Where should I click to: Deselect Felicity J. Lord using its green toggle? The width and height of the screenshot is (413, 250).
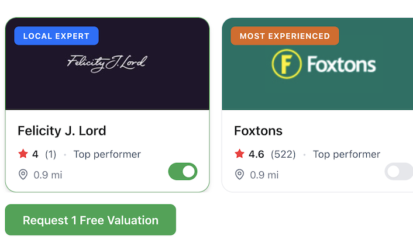(x=183, y=172)
